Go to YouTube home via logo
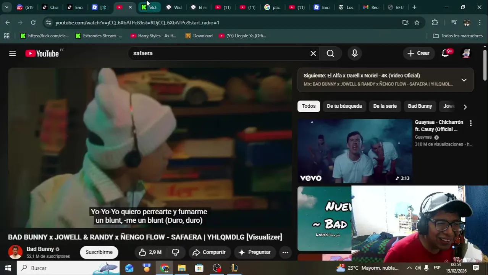This screenshot has width=488, height=275. click(42, 53)
